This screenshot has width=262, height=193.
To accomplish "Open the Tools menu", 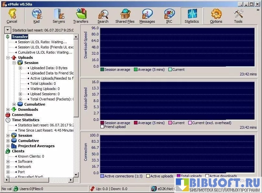I will tap(238, 14).
